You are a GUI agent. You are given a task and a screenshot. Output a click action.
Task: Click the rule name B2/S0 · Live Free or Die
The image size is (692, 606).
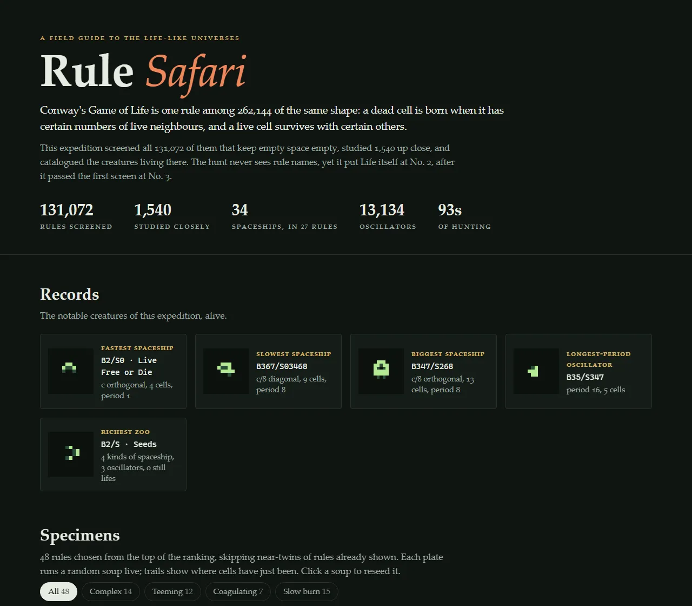point(129,366)
